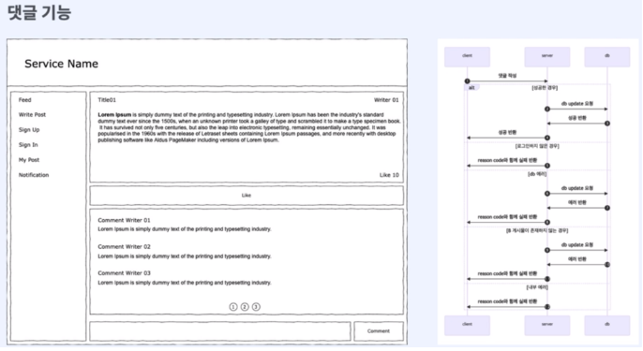
Task: Go to comment page 3
Action: (x=256, y=307)
